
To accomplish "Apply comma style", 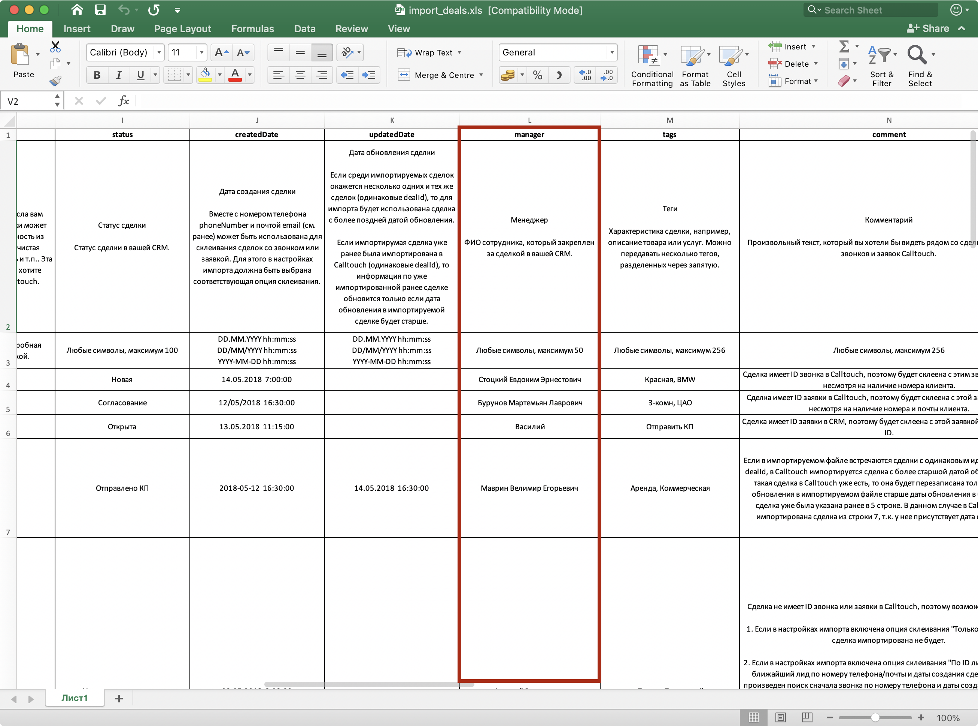I will [559, 75].
